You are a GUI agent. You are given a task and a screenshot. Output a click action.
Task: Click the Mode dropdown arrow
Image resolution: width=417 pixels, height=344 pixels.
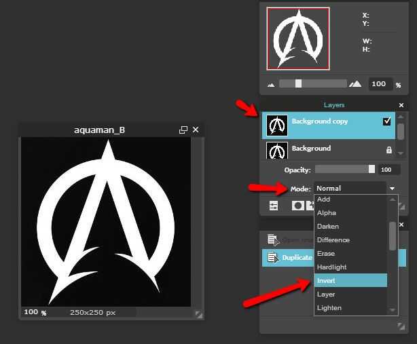click(392, 189)
